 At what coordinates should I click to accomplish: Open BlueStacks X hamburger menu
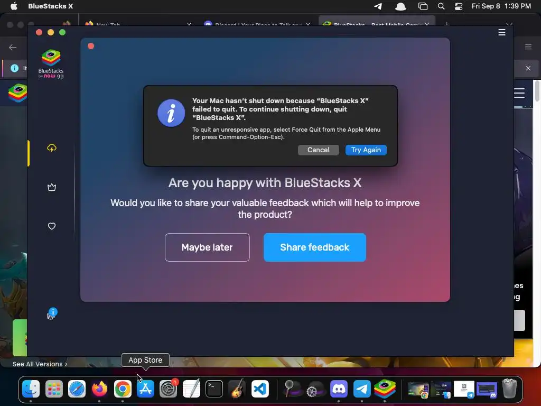click(x=502, y=32)
